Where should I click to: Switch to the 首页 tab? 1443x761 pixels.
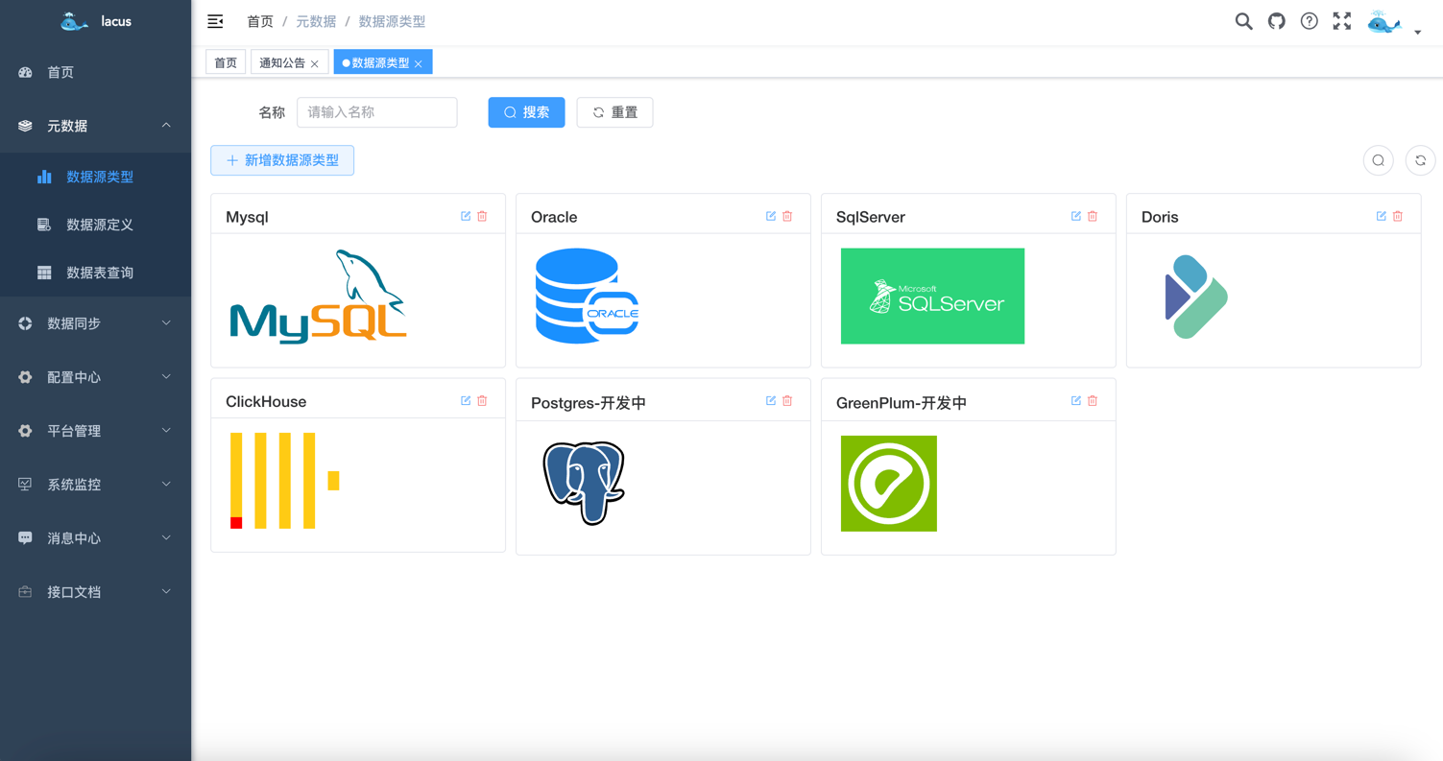[226, 62]
